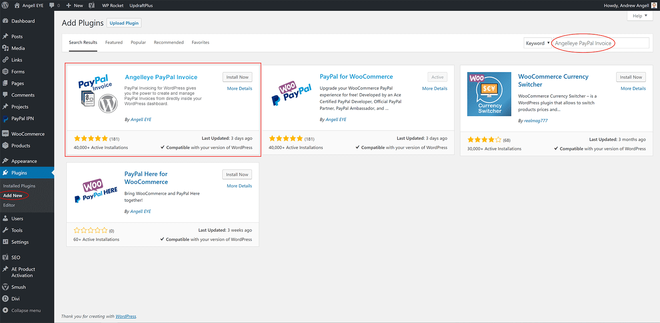Open Installed Plugins submenu item

click(19, 186)
